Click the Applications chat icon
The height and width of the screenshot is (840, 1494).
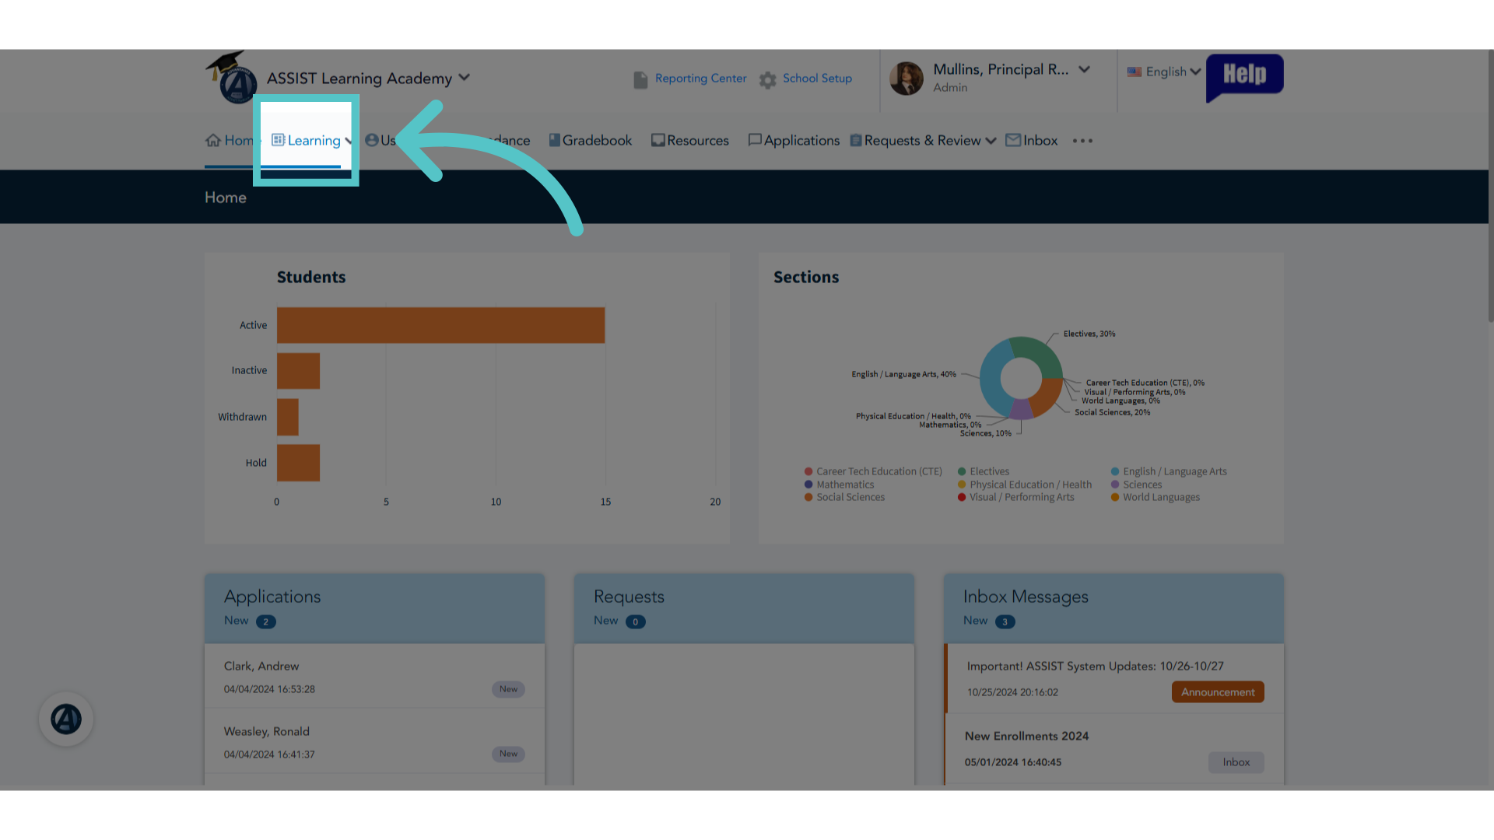755,141
